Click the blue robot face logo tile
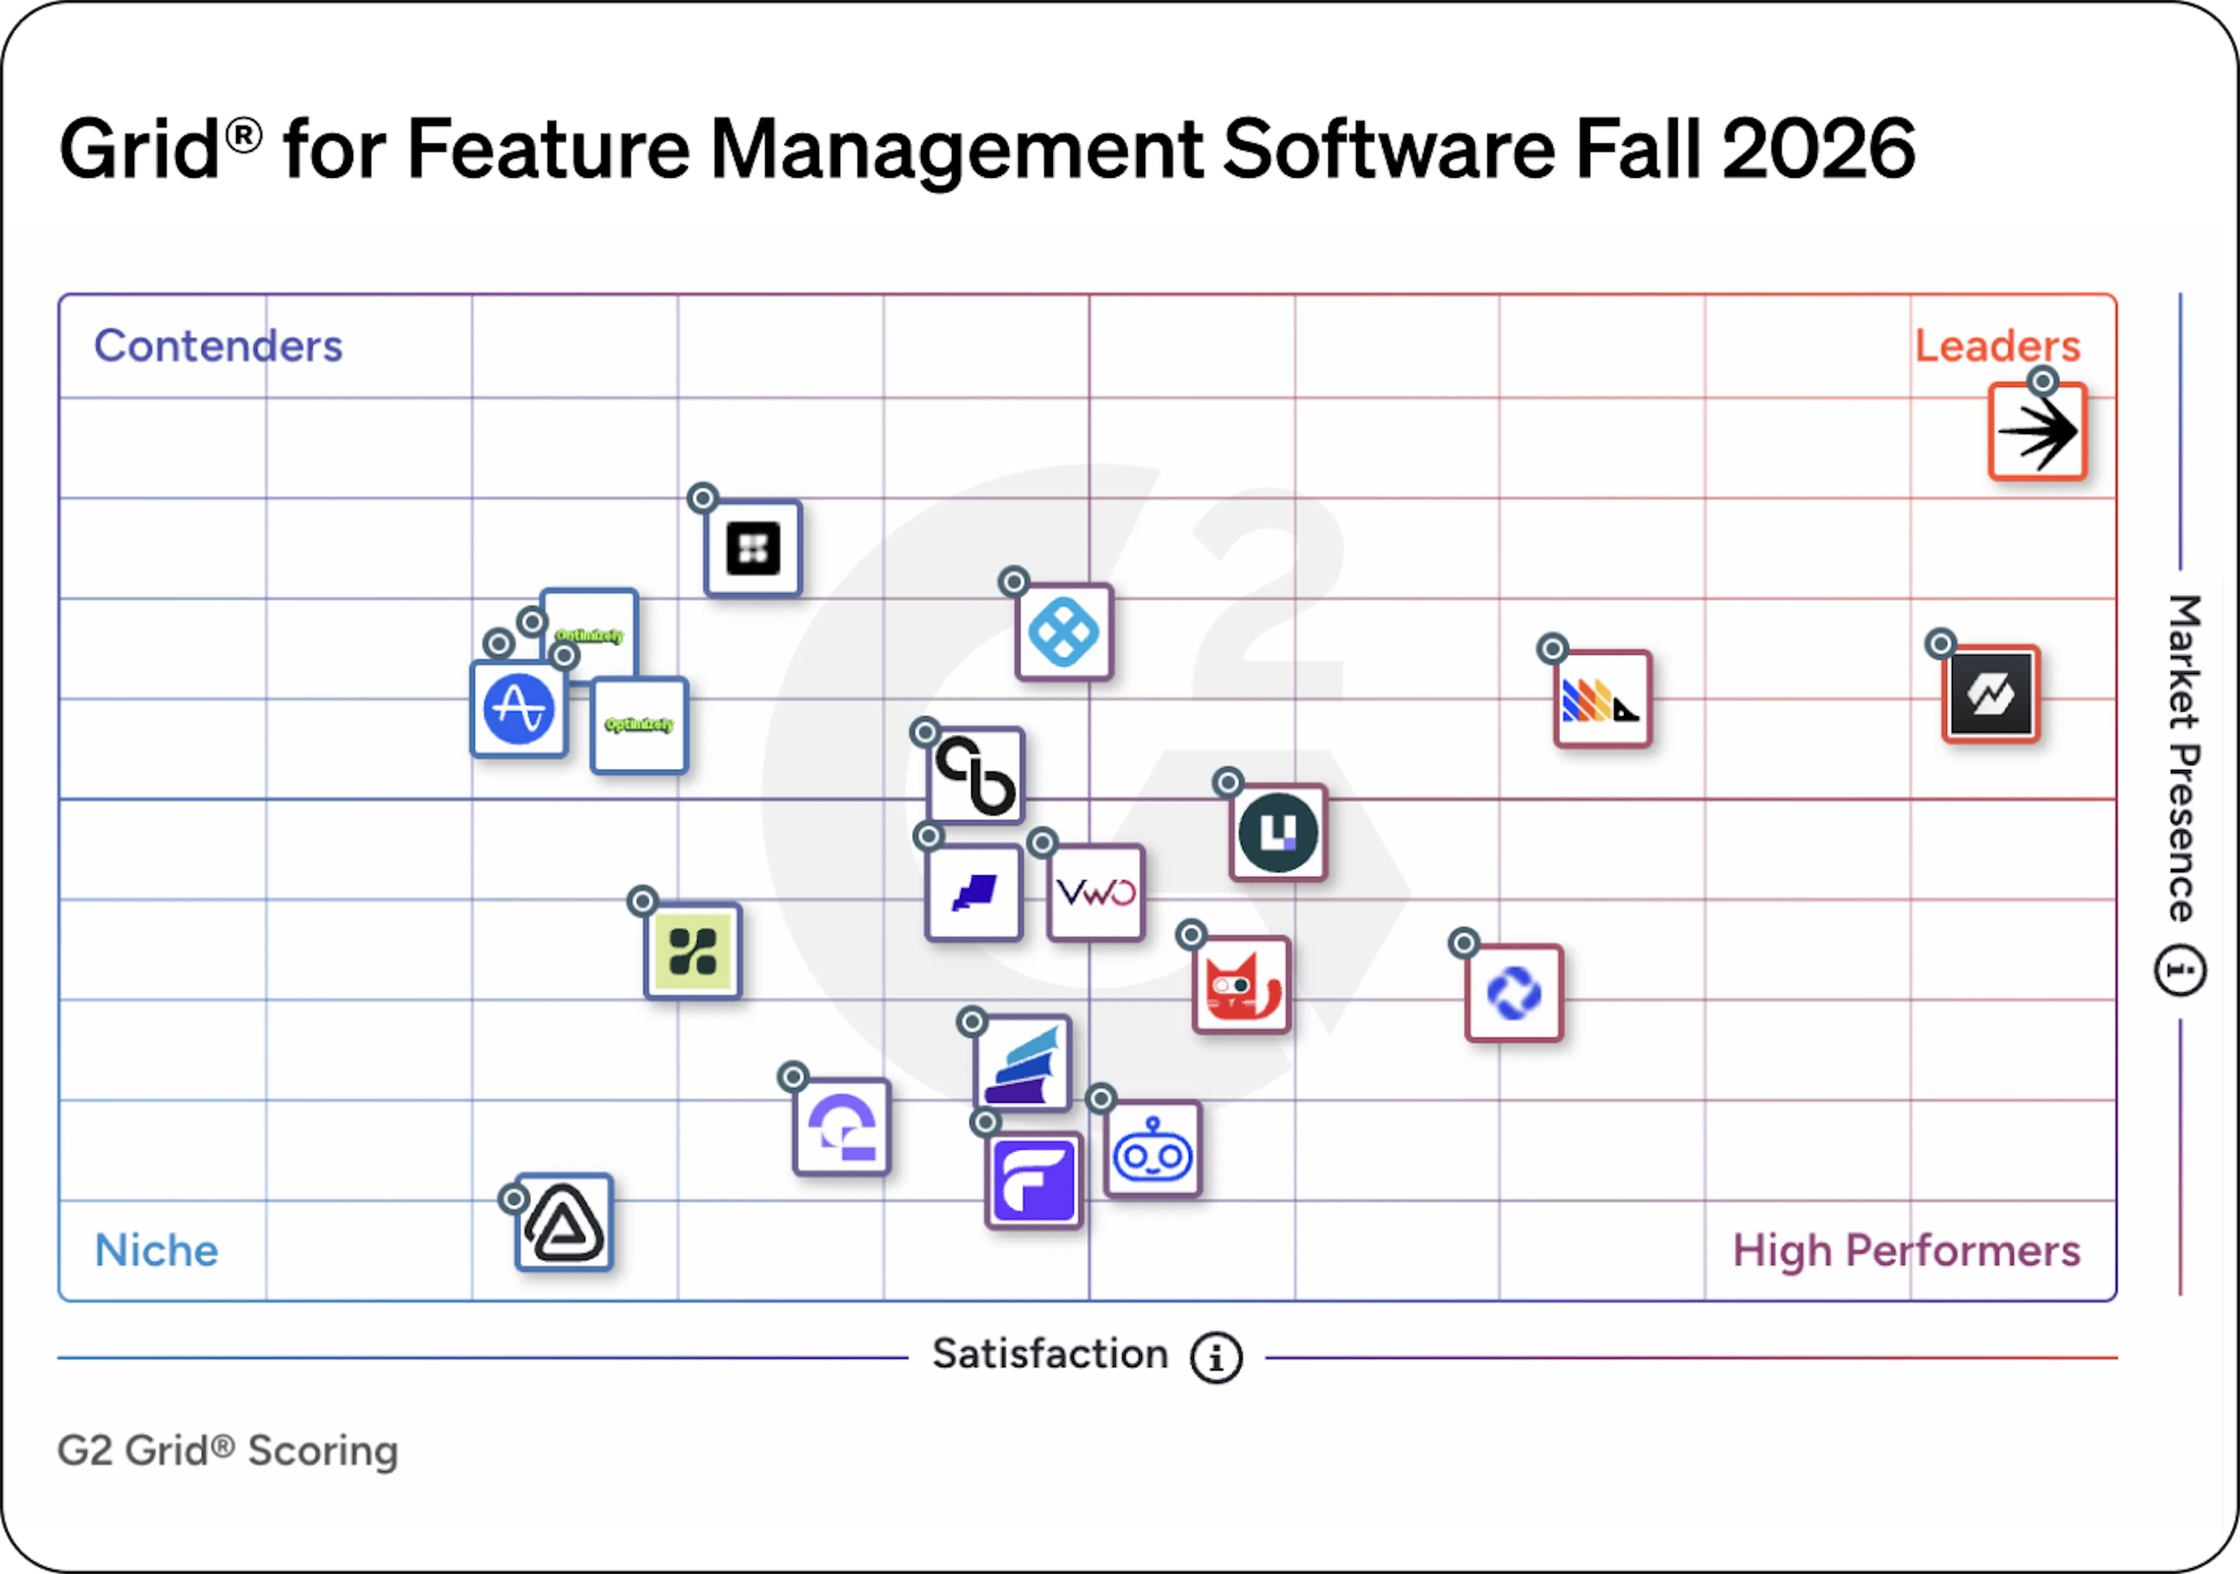The width and height of the screenshot is (2240, 1574). 1152,1150
